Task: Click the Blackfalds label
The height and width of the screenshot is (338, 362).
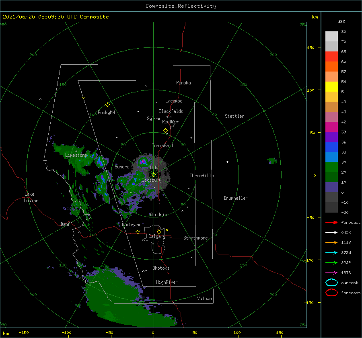Action: [x=171, y=111]
